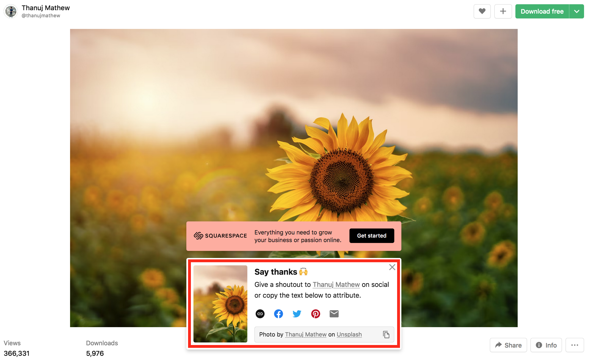
Task: Like the photo with the heart icon
Action: (x=482, y=11)
